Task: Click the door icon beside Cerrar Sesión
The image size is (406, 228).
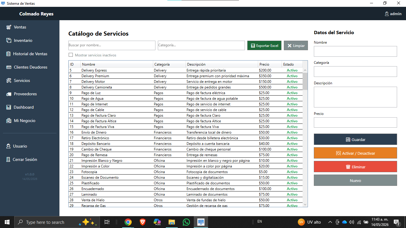Action: pyautogui.click(x=8, y=159)
